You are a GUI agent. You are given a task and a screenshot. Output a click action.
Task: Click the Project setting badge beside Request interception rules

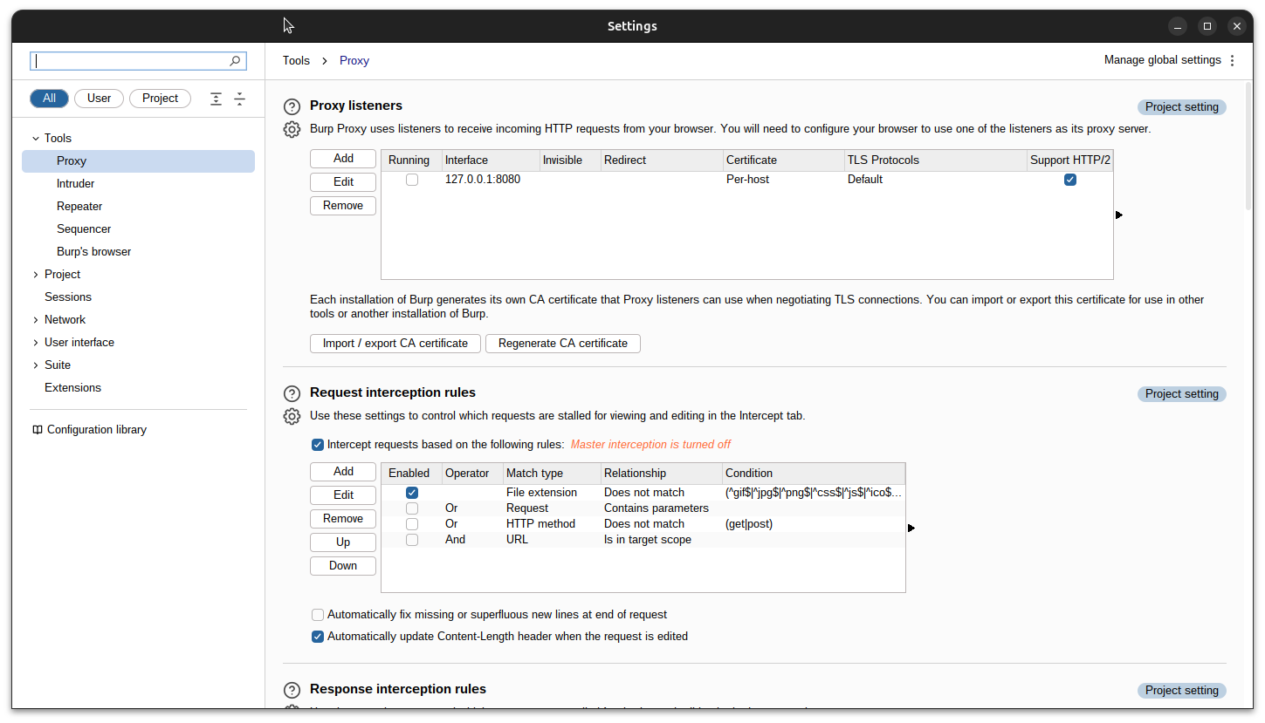tap(1182, 394)
